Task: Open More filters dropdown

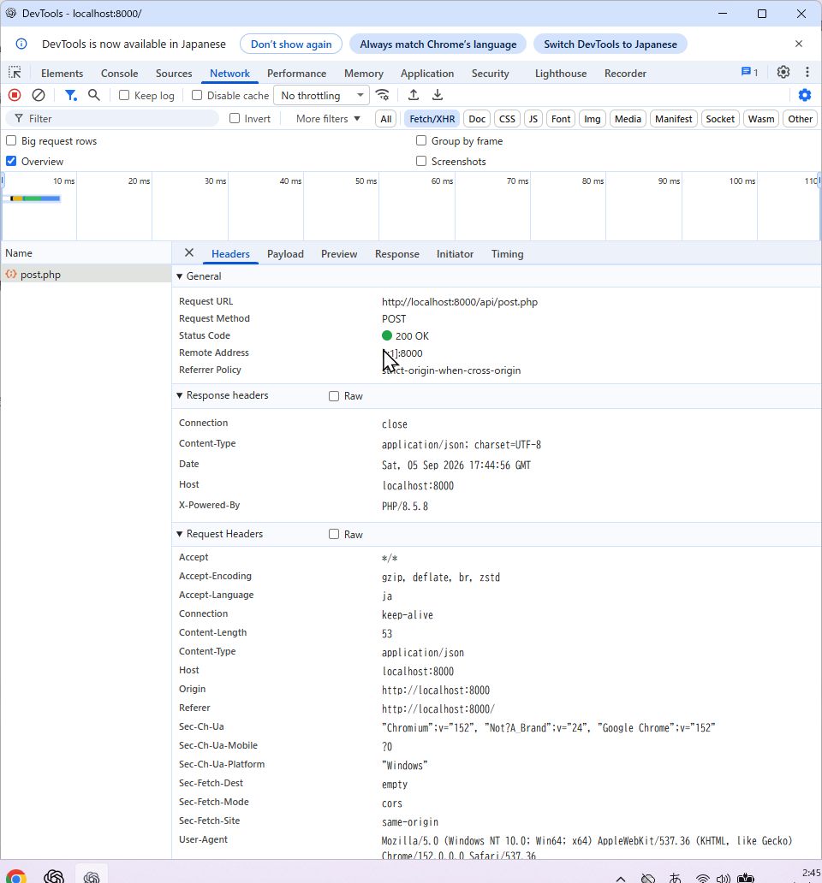Action: coord(328,119)
